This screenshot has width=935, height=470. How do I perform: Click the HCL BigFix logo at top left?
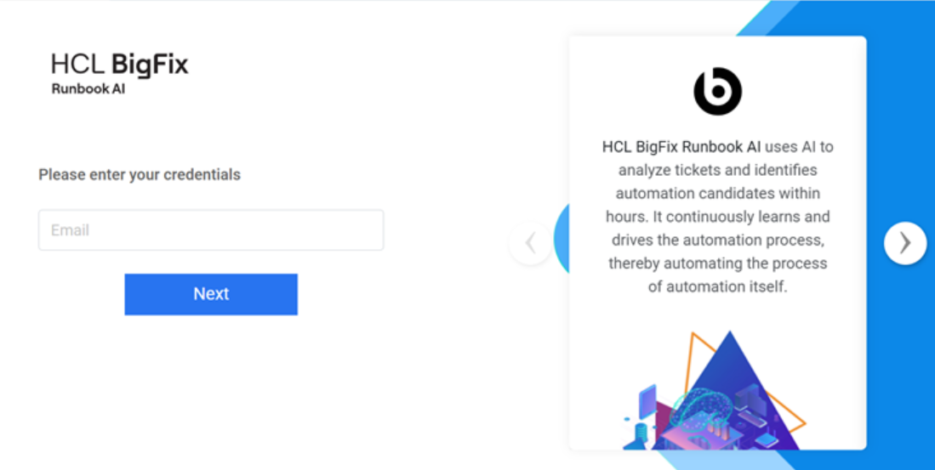point(119,71)
